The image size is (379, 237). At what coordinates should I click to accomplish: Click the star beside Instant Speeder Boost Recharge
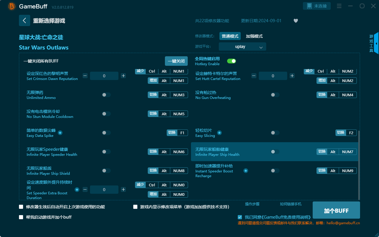coord(246,171)
